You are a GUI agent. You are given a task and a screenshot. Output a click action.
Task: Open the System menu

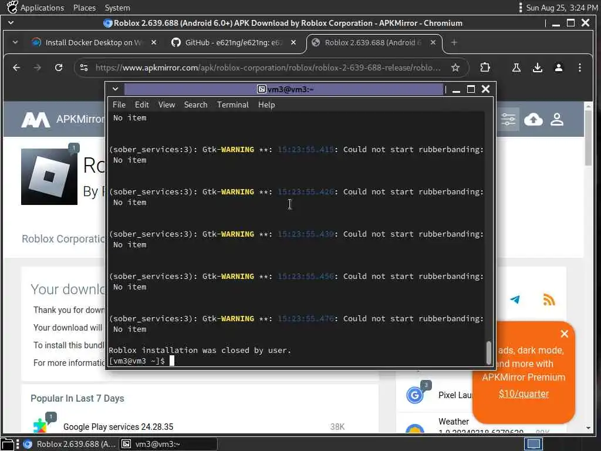pyautogui.click(x=117, y=8)
